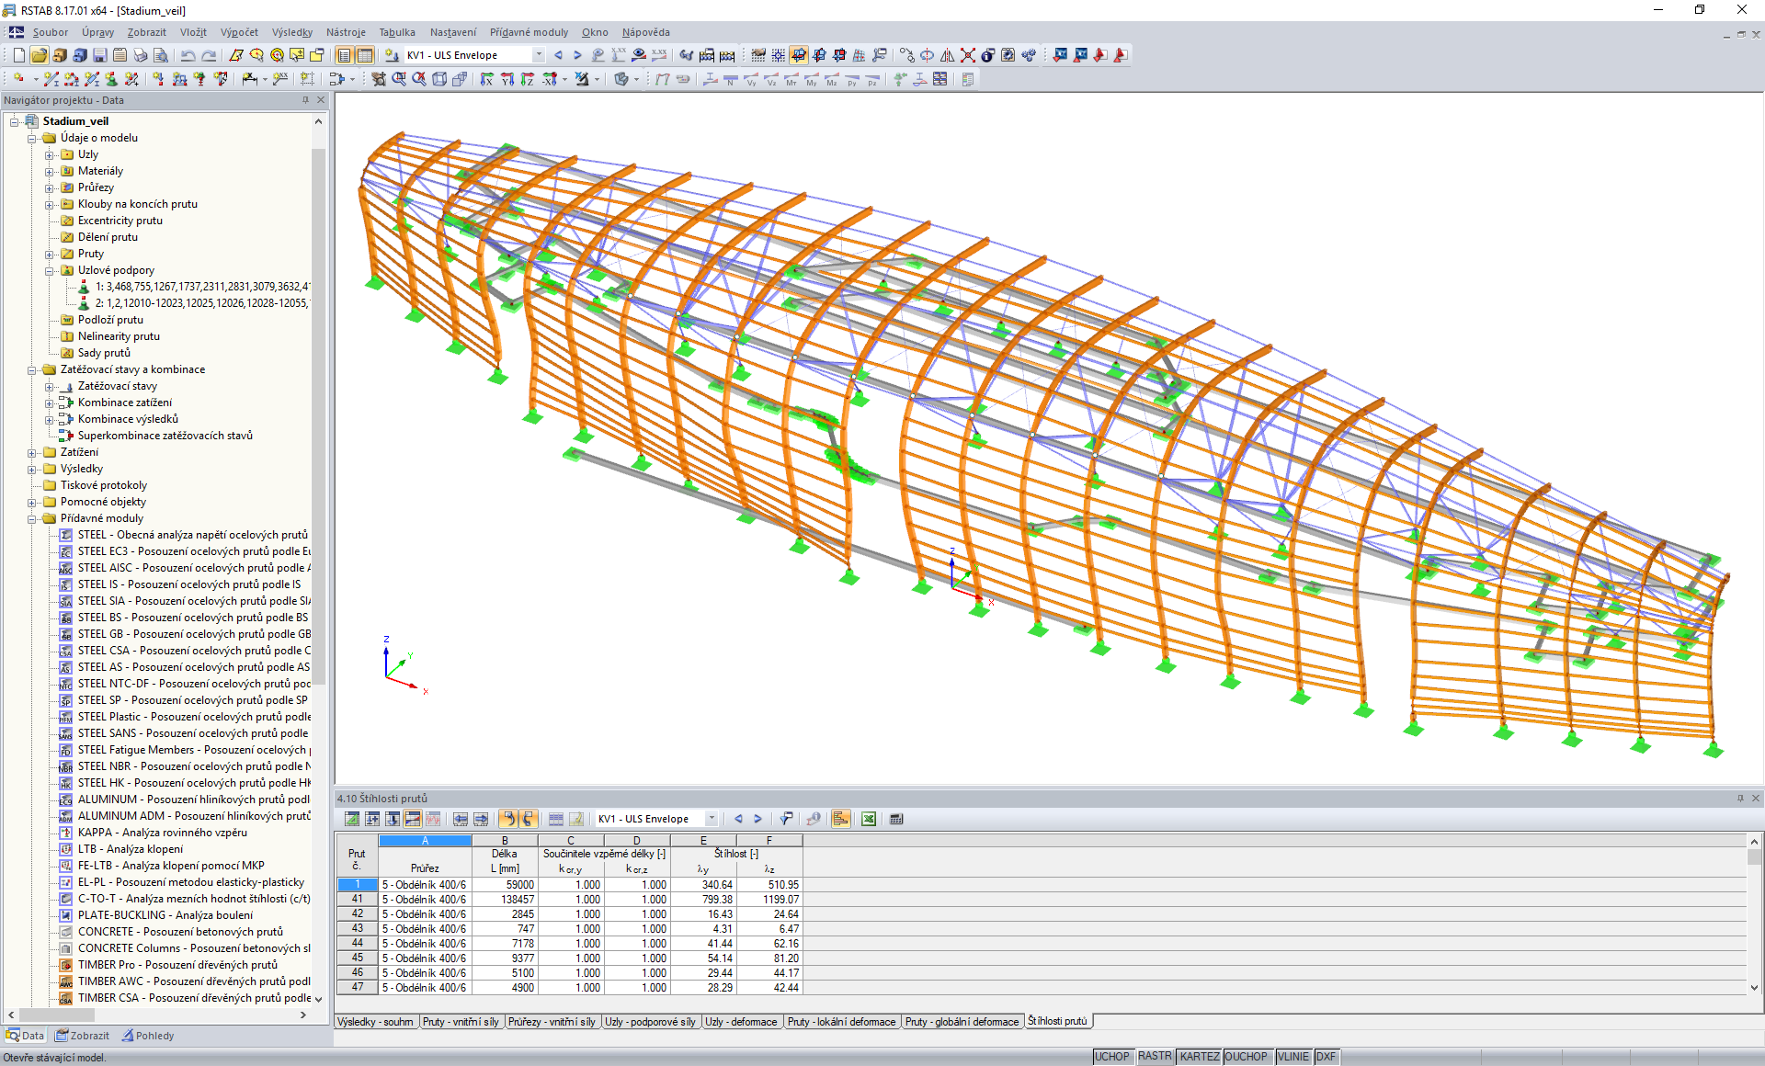Click the view in X direction icon
This screenshot has width=1765, height=1066.
(x=487, y=80)
